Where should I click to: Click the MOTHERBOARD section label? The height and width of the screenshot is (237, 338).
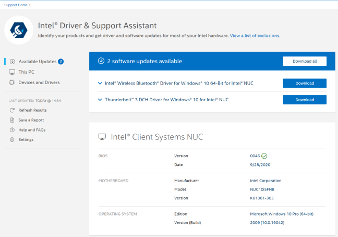[113, 181]
